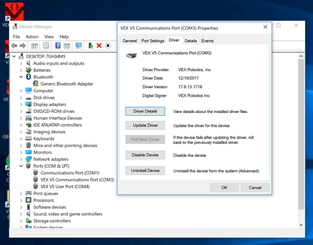Click the vertical scrollbar thumb in Device Manager
The image size is (313, 245).
coord(301,134)
